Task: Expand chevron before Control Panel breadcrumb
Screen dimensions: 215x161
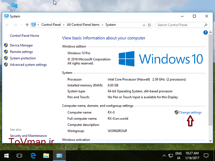Action: (38, 25)
